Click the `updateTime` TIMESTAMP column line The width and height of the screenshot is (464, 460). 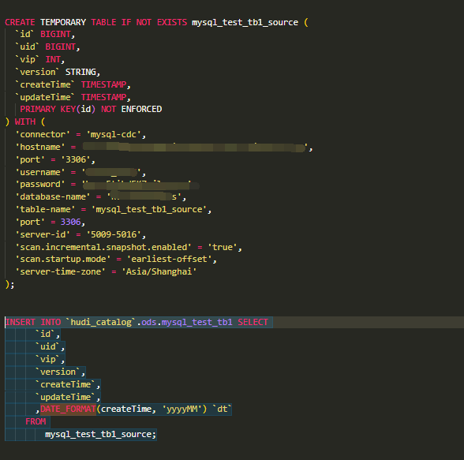click(x=73, y=97)
